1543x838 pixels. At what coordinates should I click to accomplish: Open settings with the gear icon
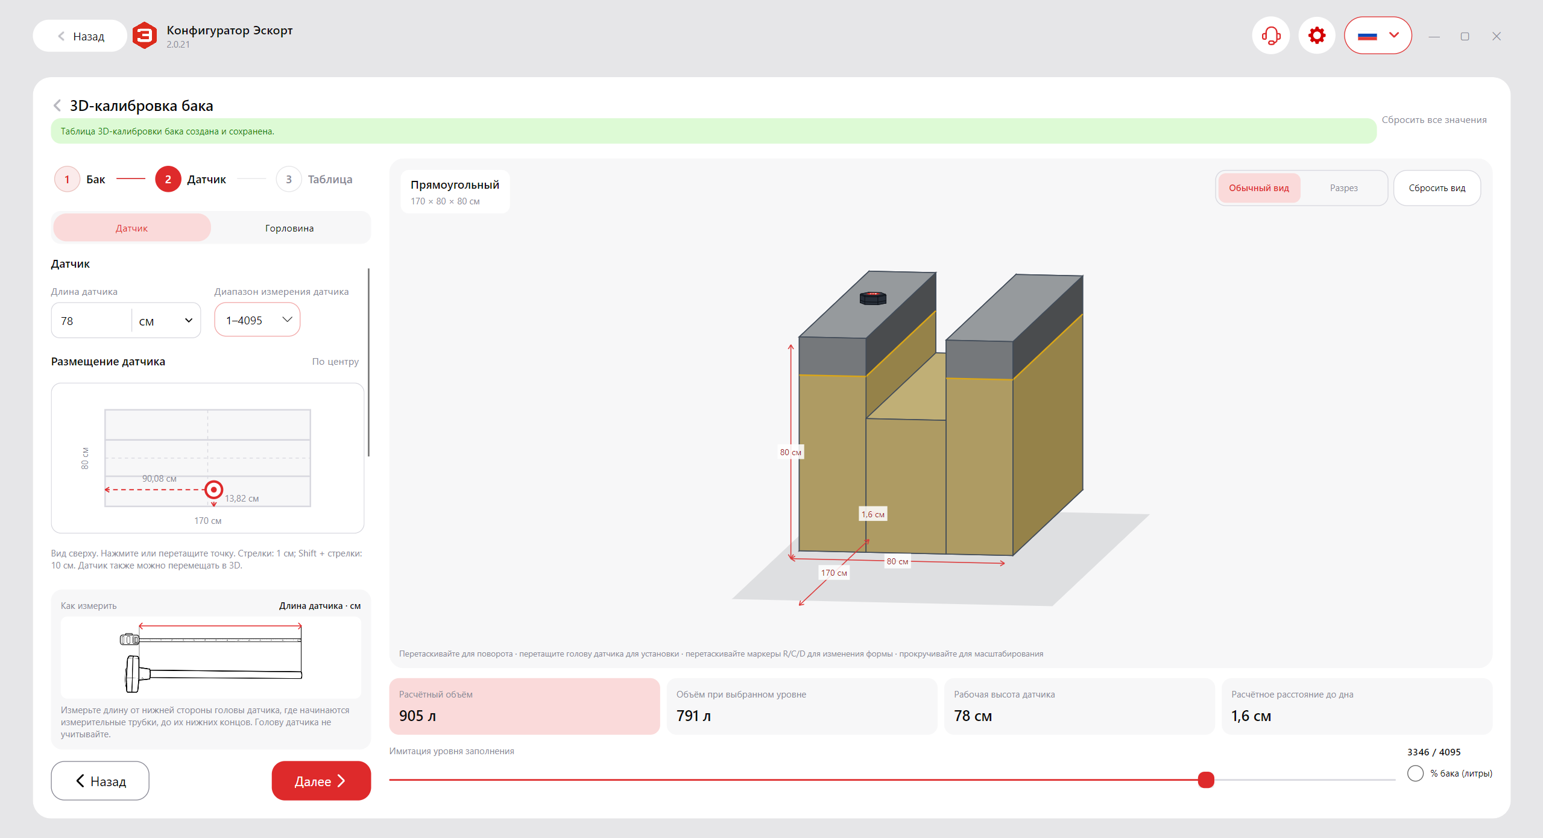tap(1317, 36)
